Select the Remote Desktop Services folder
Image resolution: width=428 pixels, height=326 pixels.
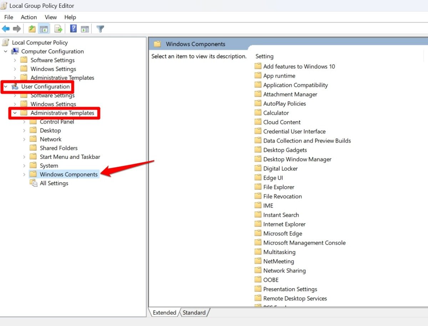click(295, 298)
